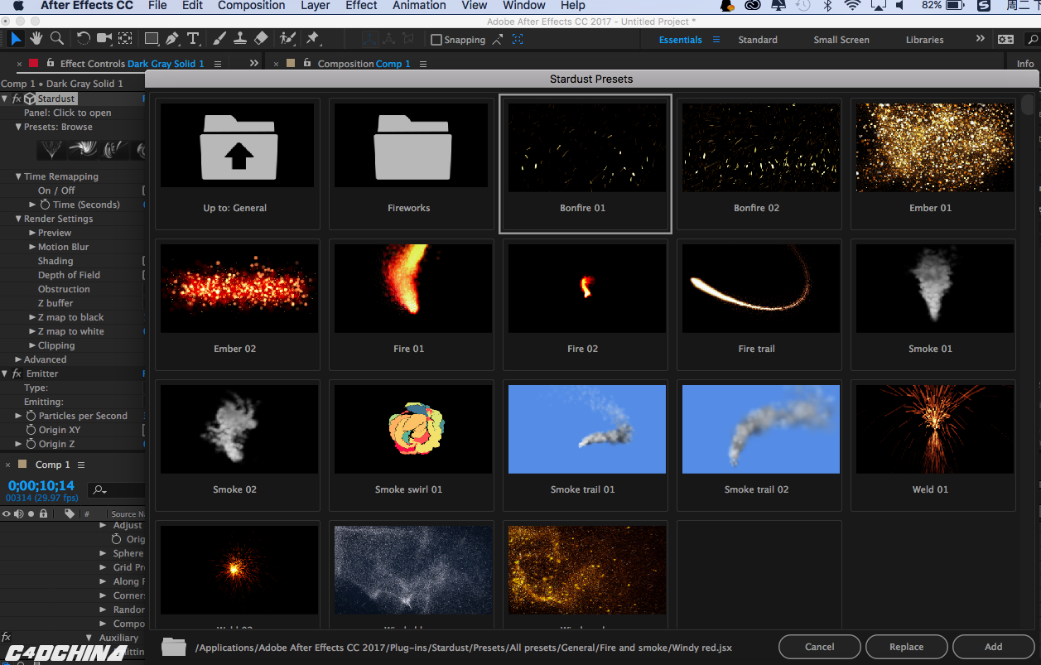Select the Brush tool

coord(219,39)
